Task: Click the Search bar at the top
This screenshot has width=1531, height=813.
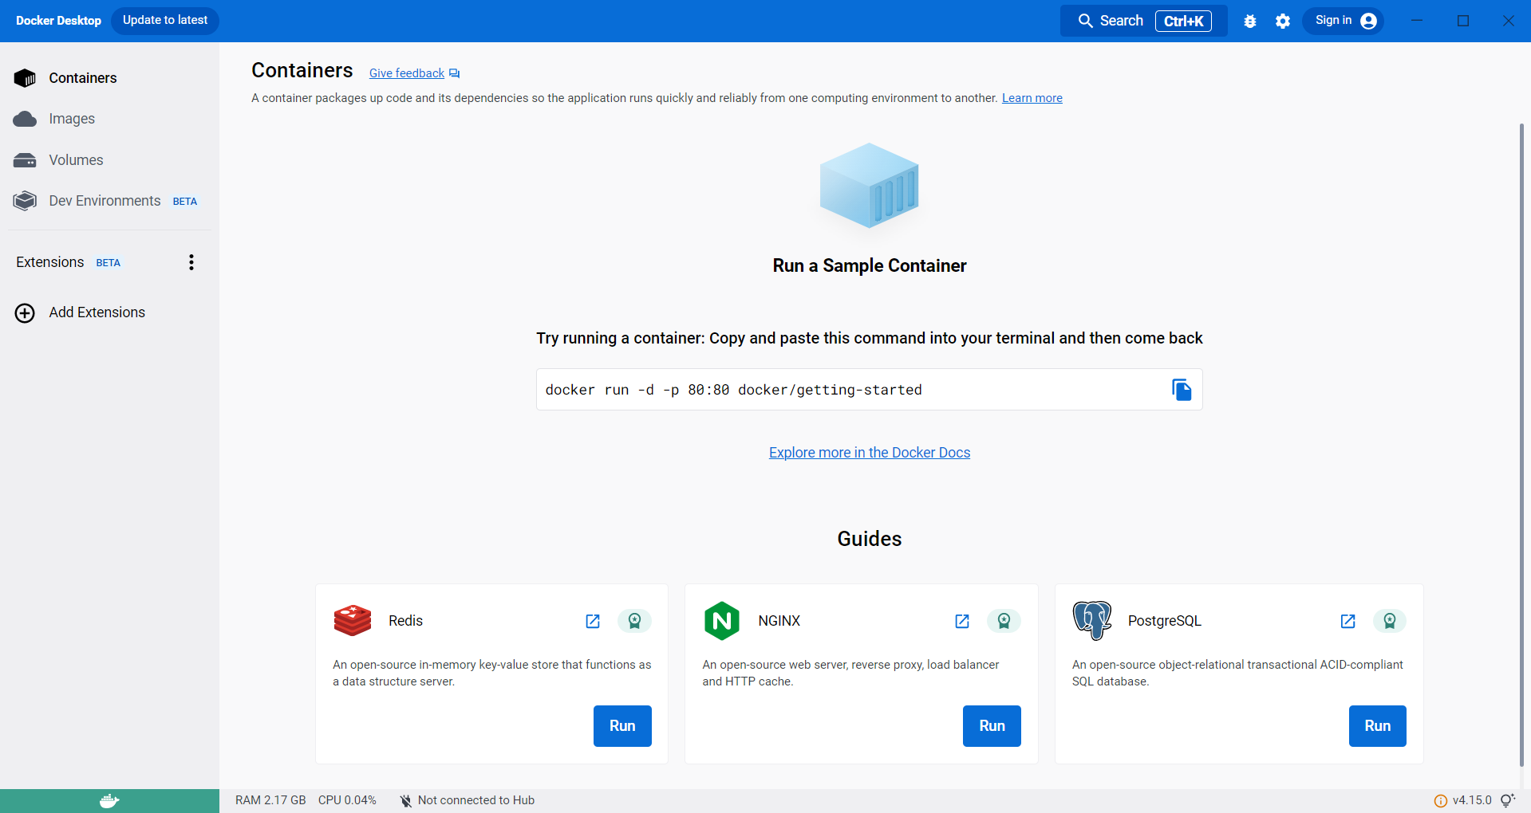Action: (1119, 21)
